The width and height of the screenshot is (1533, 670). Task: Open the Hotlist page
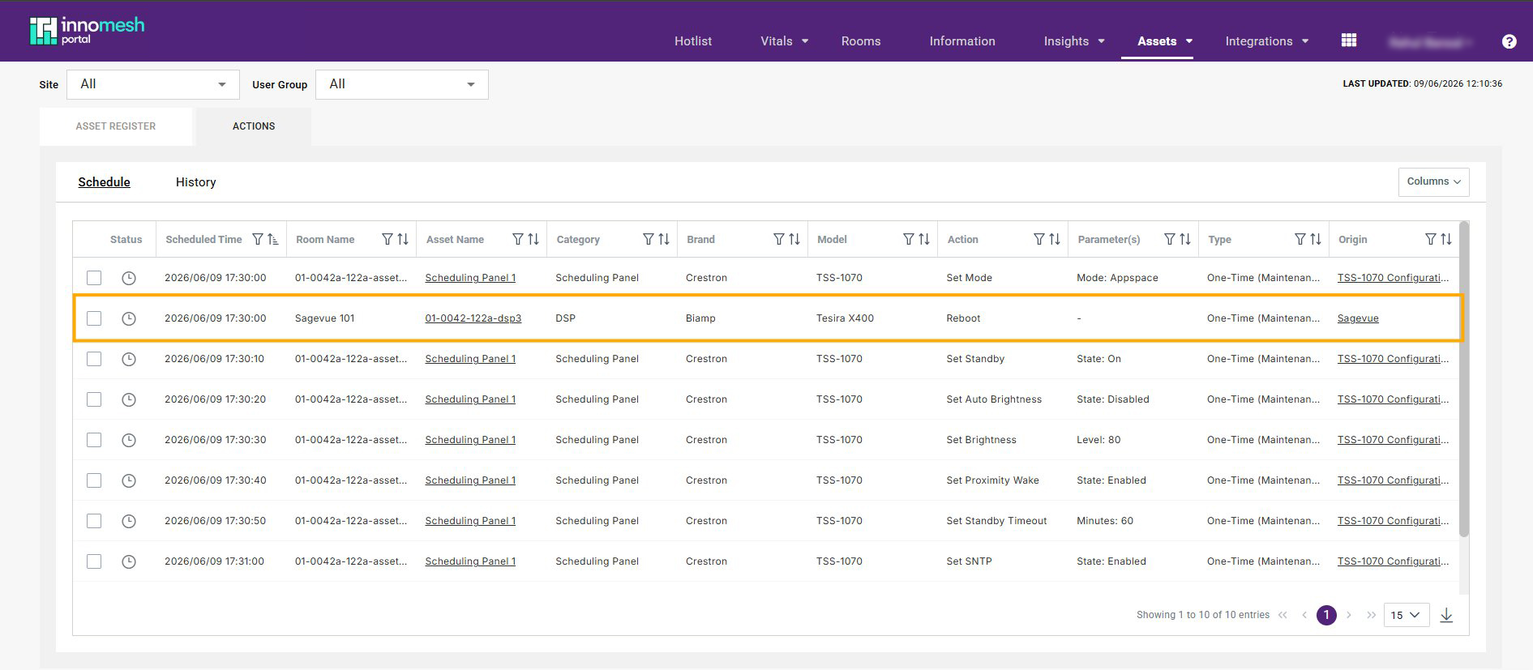[693, 41]
